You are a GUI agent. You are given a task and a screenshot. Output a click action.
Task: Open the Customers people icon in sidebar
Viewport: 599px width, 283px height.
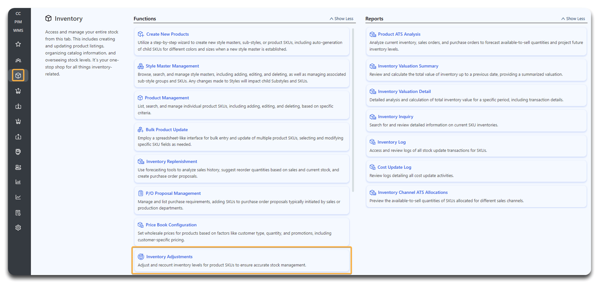(x=18, y=60)
